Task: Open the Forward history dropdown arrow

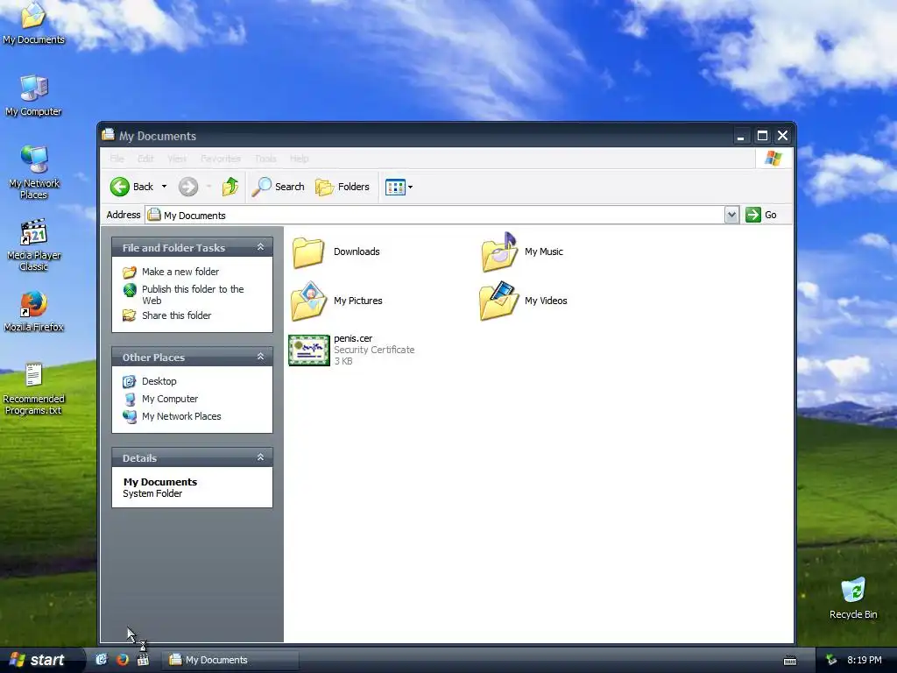Action: click(208, 187)
